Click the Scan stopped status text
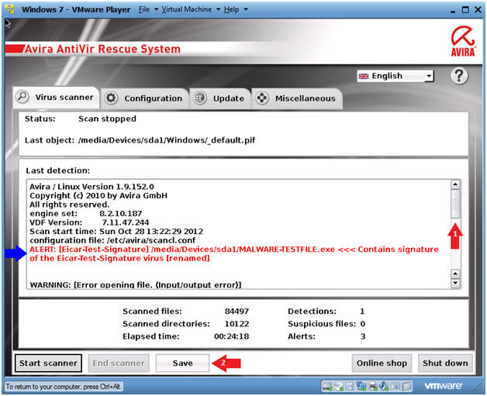This screenshot has width=487, height=396. [107, 119]
